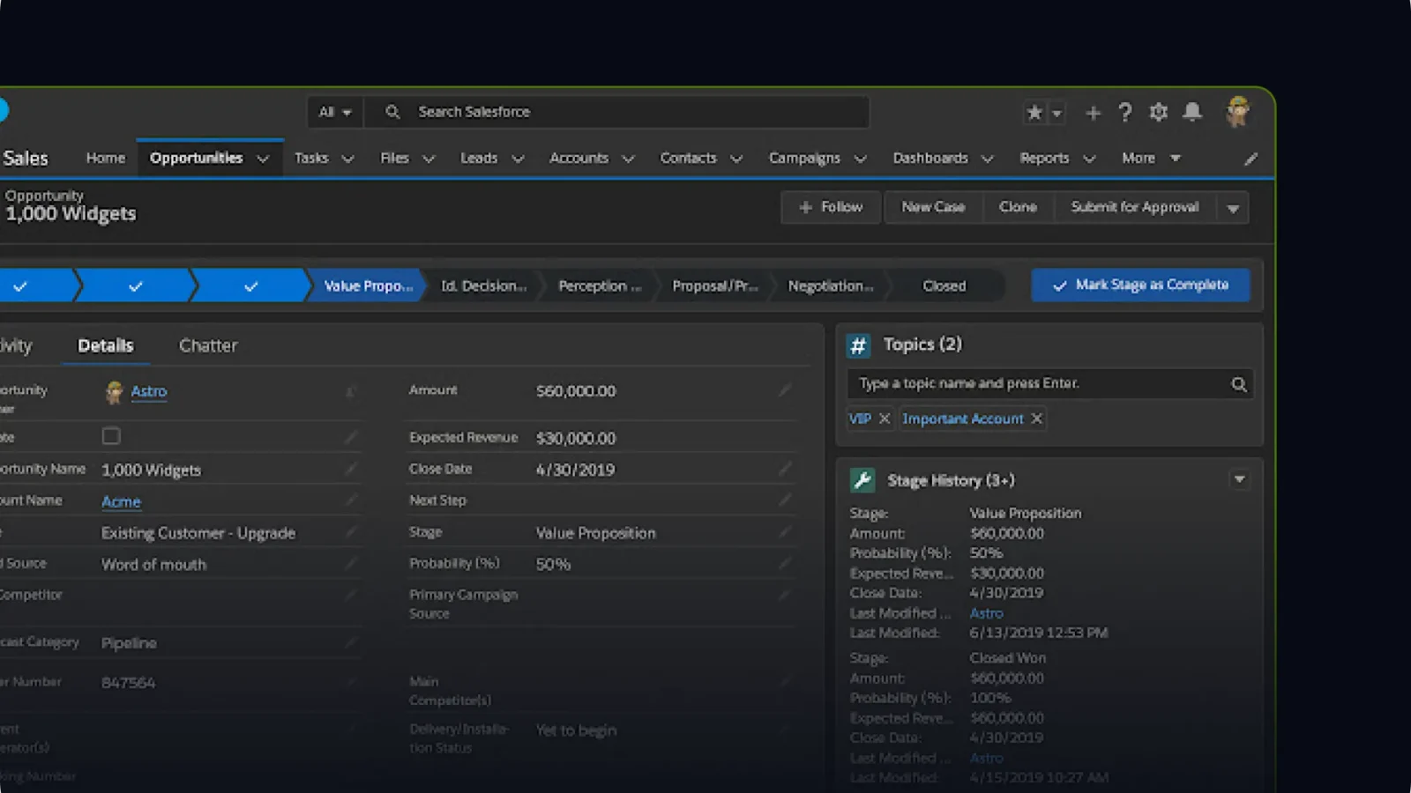Open the notifications bell
The height and width of the screenshot is (793, 1411).
click(1192, 112)
